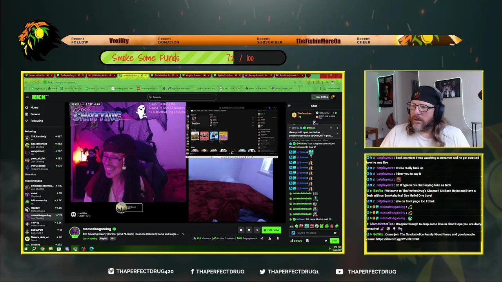Click the taskbar clock showing 3:52 PM
This screenshot has width=502, height=282.
[337, 249]
